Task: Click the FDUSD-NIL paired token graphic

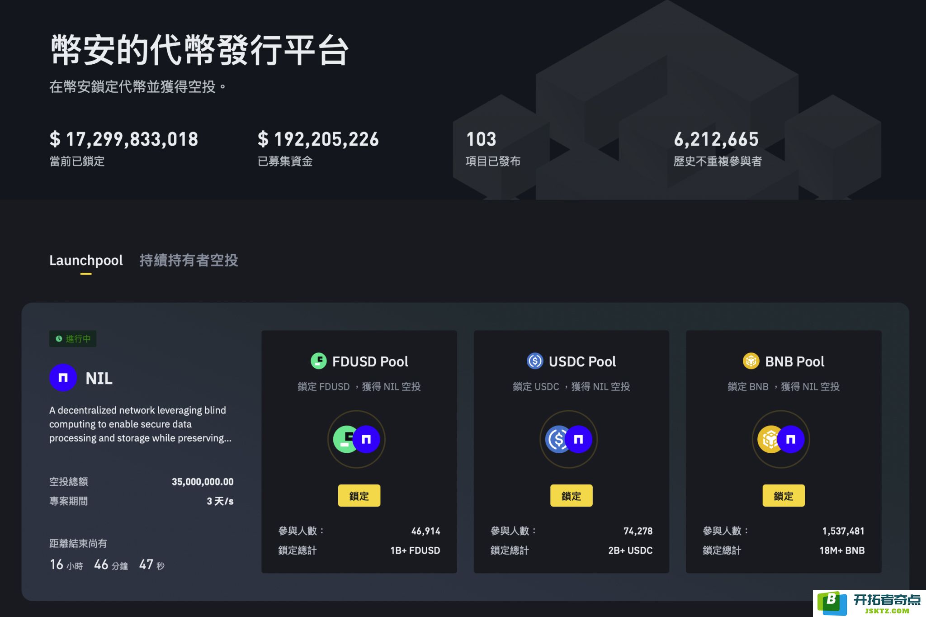Action: pos(356,439)
